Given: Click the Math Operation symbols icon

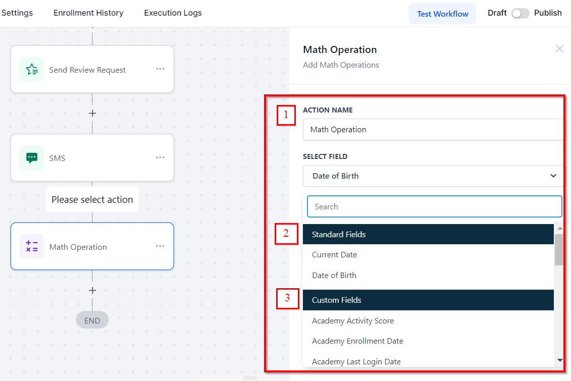Looking at the screenshot, I should click(32, 246).
